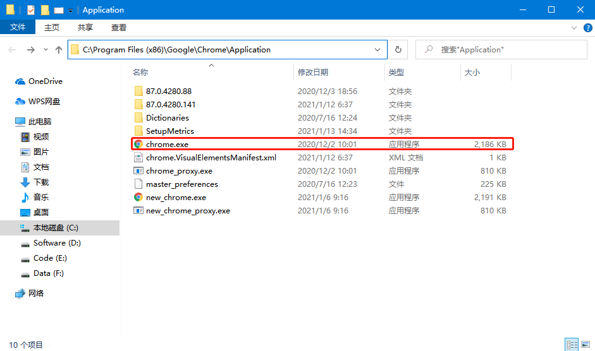Click the 2,186 KB size of chrome.exe
The height and width of the screenshot is (351, 595).
(490, 144)
